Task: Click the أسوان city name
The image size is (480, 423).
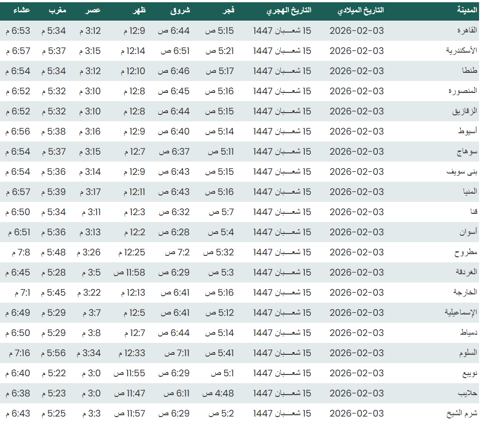Action: point(469,232)
